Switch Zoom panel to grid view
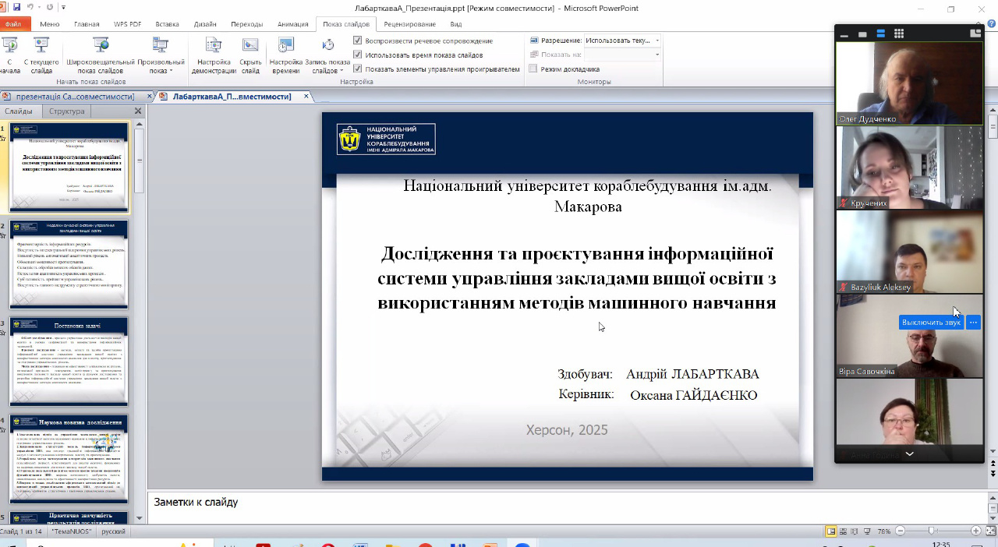Image resolution: width=998 pixels, height=547 pixels. pos(899,34)
